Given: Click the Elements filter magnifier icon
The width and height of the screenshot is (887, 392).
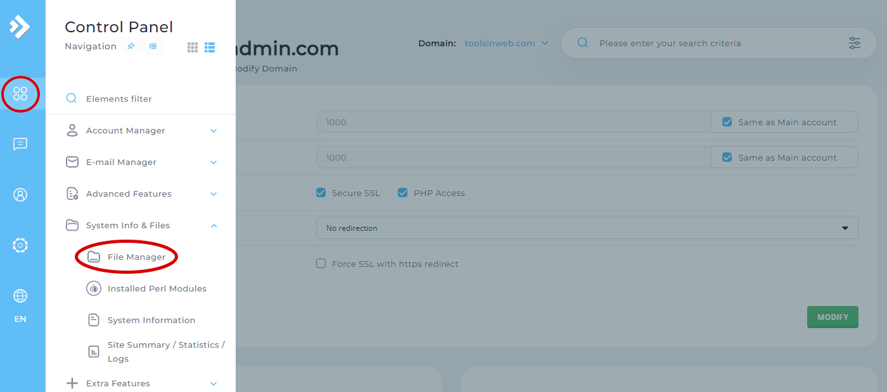Looking at the screenshot, I should click(x=72, y=99).
